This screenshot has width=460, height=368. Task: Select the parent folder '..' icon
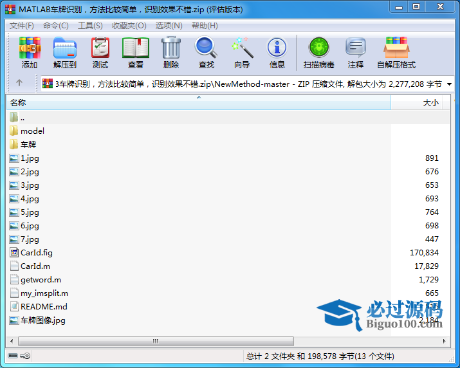14,117
